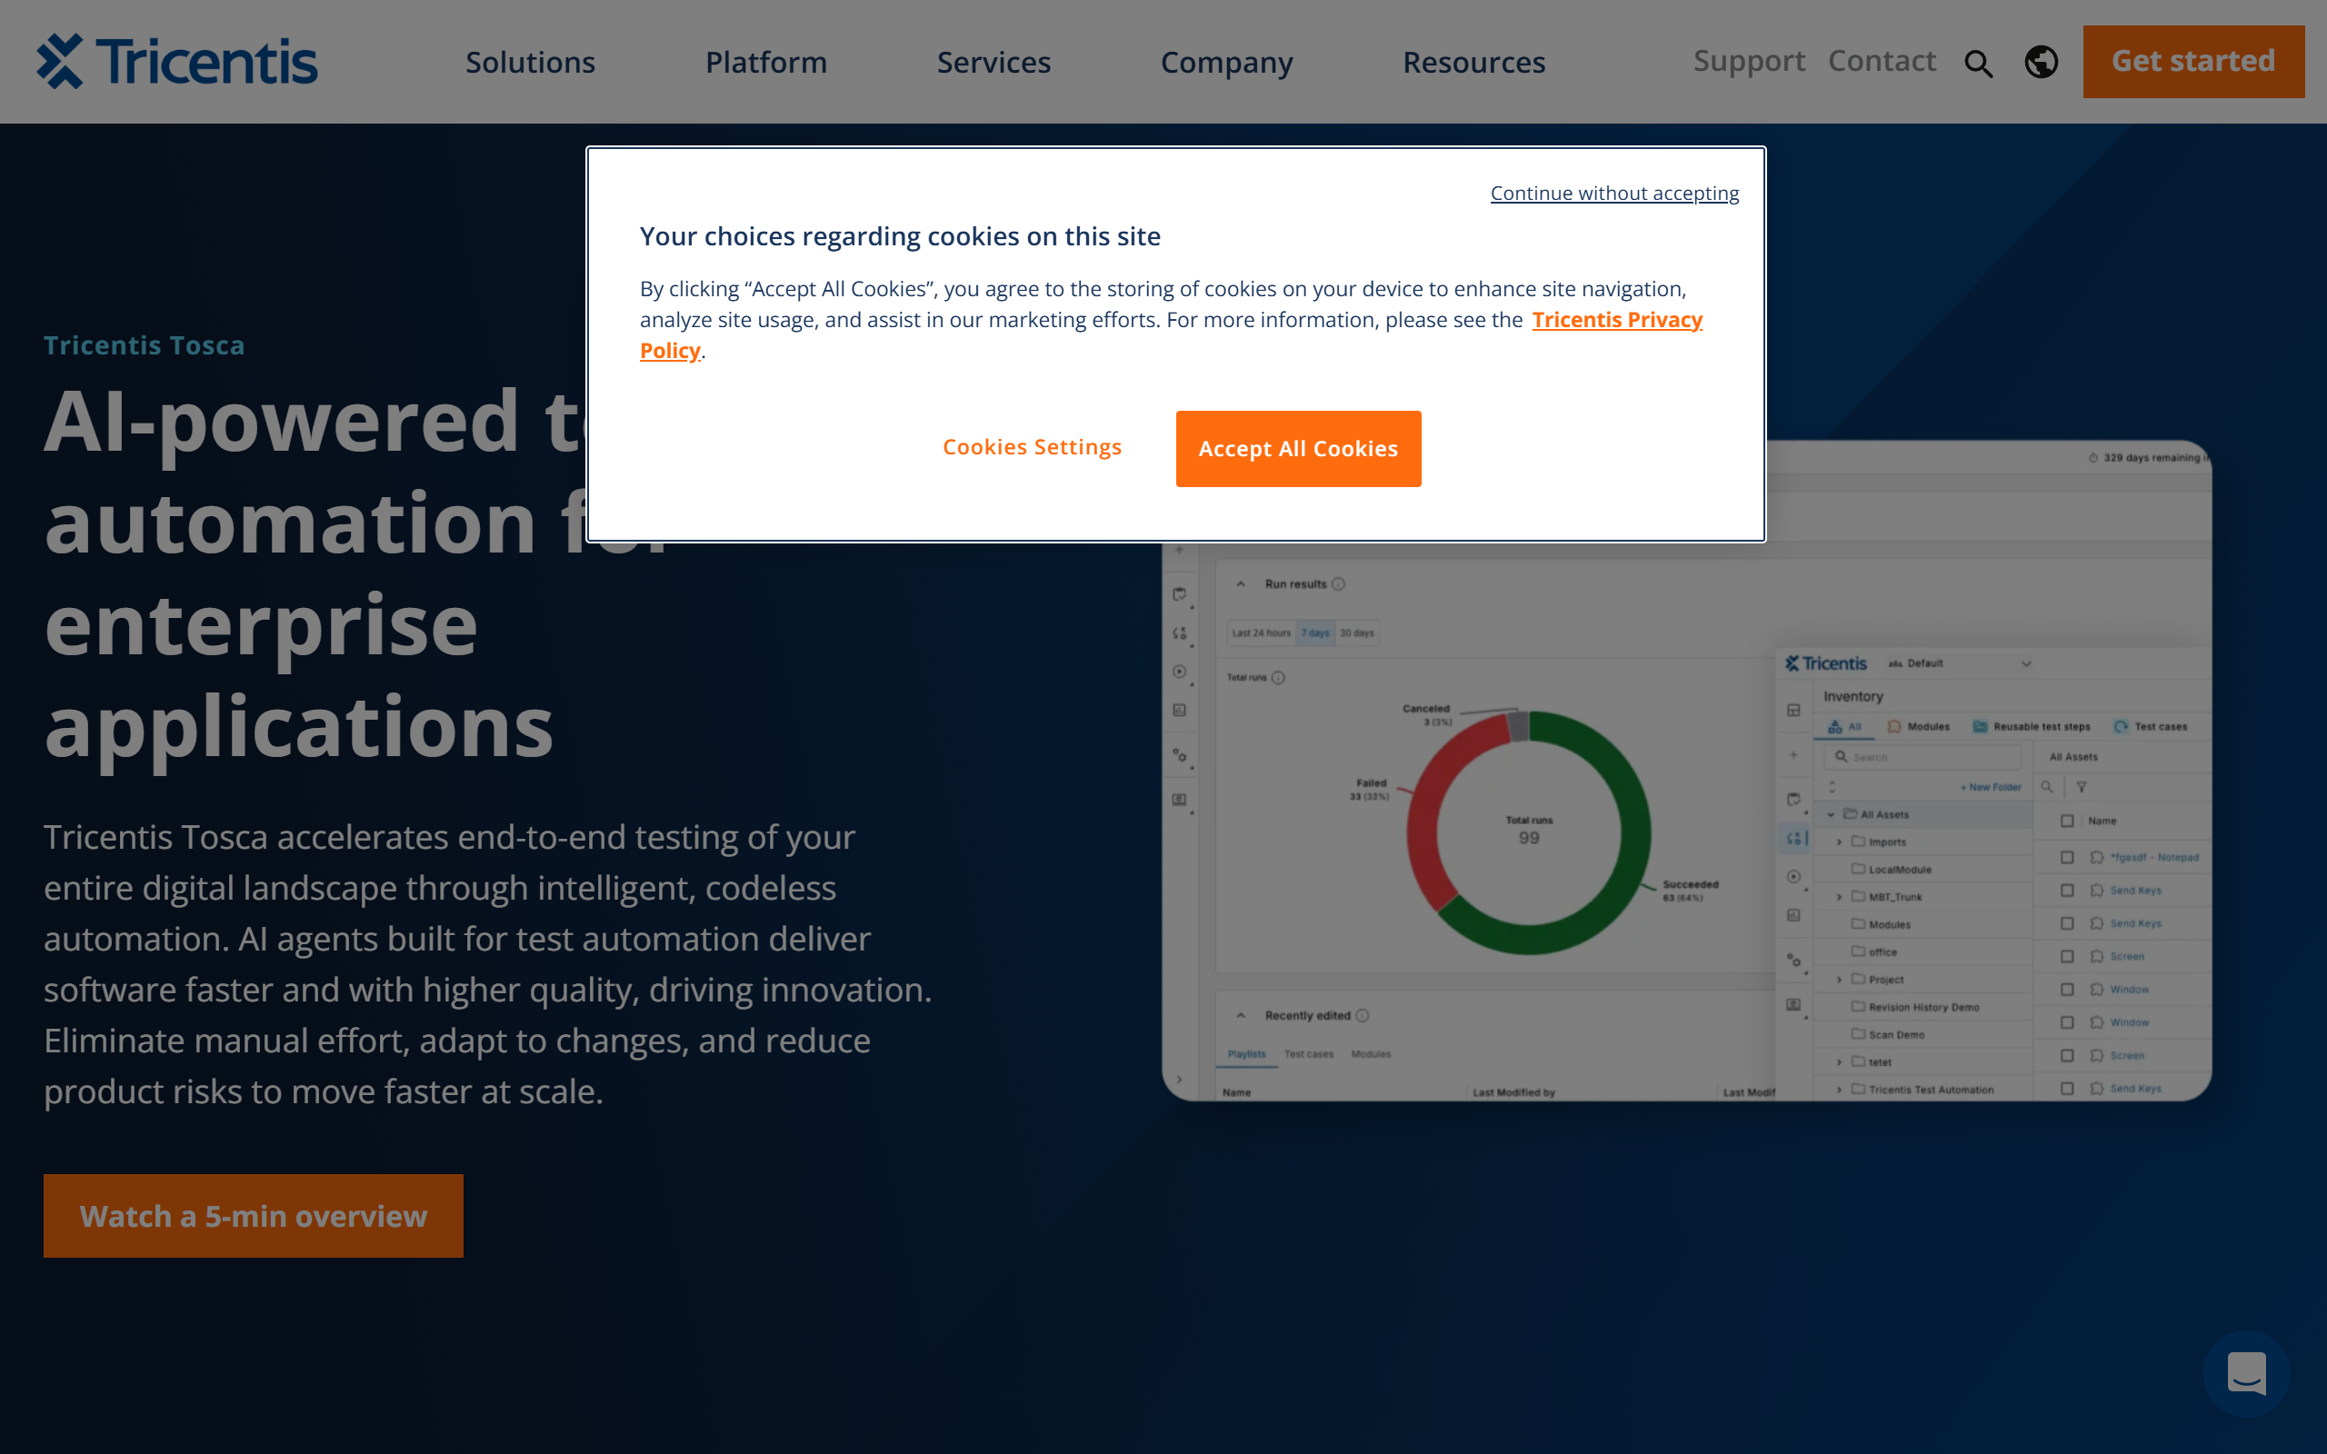Image resolution: width=2327 pixels, height=1454 pixels.
Task: Open the globe language selector
Action: point(2041,63)
